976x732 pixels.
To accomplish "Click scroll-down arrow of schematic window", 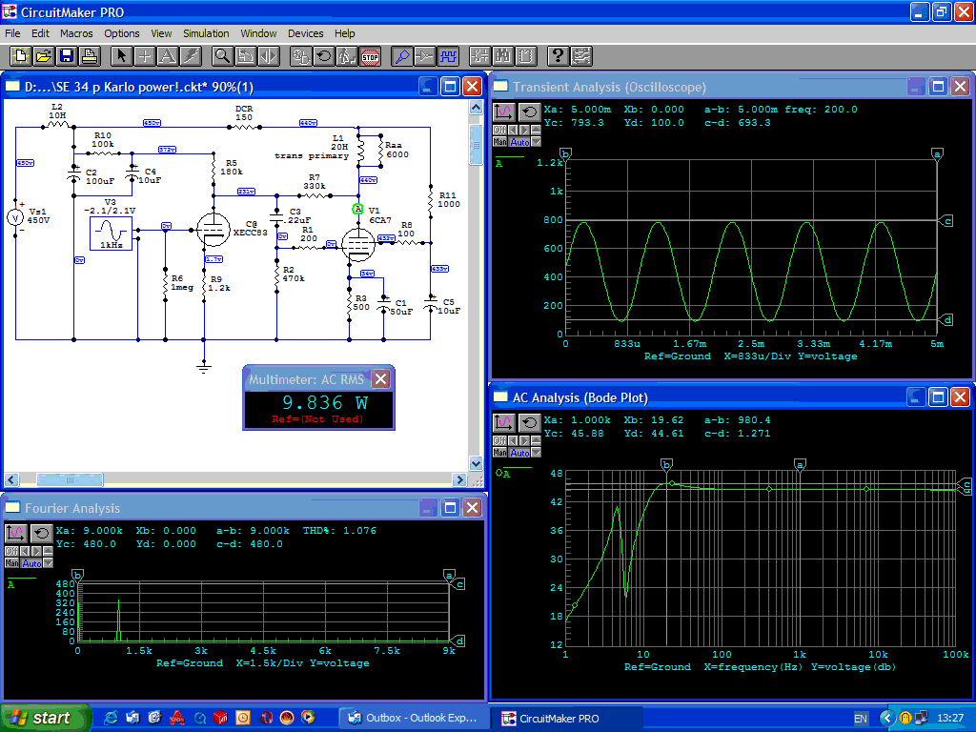I will 476,464.
